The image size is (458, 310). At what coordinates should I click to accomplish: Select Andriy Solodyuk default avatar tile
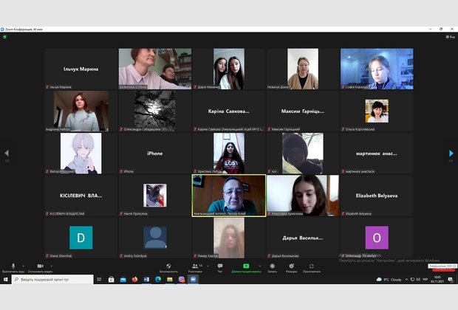(155, 238)
